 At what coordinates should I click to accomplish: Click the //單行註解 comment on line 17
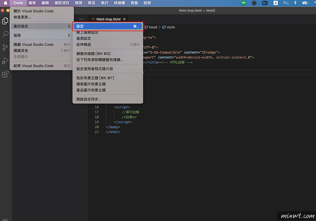click(130, 112)
